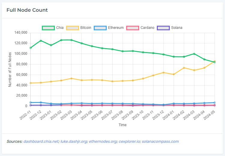This screenshot has height=156, width=225.
Task: Click the blue Ethereum legend color box
Action: 100,28
